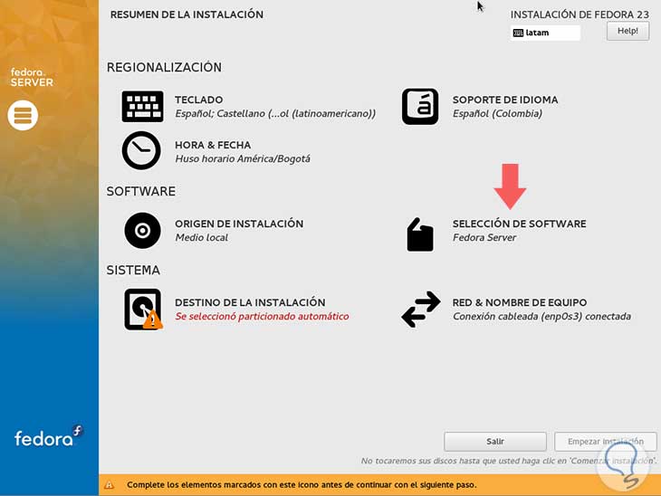Image resolution: width=661 pixels, height=496 pixels.
Task: Open ORIGEN DE INSTALACIÓN settings
Action: [239, 224]
